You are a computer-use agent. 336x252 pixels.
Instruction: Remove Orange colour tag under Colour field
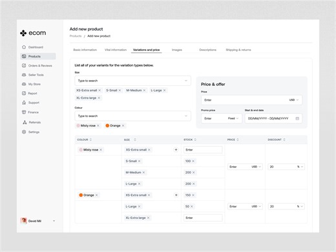coord(123,125)
